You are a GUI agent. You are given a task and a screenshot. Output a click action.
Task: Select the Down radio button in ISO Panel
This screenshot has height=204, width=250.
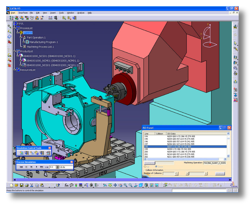(x=156, y=166)
